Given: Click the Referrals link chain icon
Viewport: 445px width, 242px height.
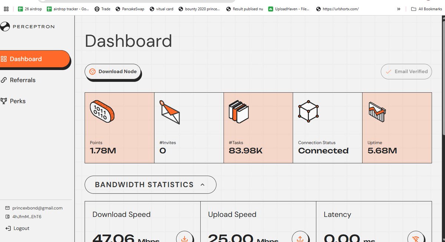Looking at the screenshot, I should pyautogui.click(x=4, y=80).
